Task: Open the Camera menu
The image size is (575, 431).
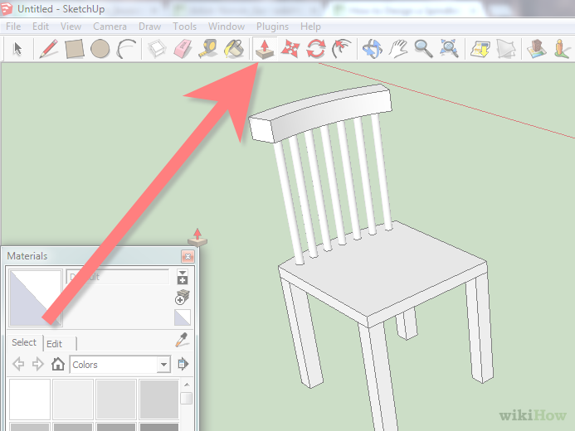Action: pos(110,27)
